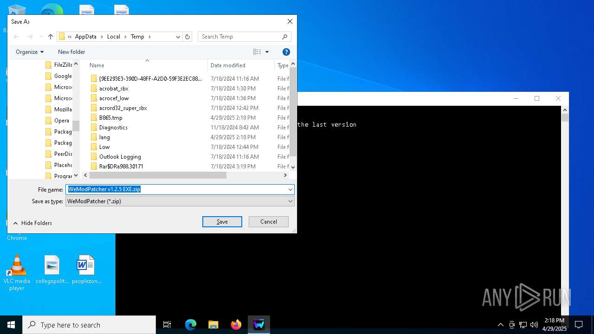
Task: Select the B865.tmp folder
Action: (110, 118)
